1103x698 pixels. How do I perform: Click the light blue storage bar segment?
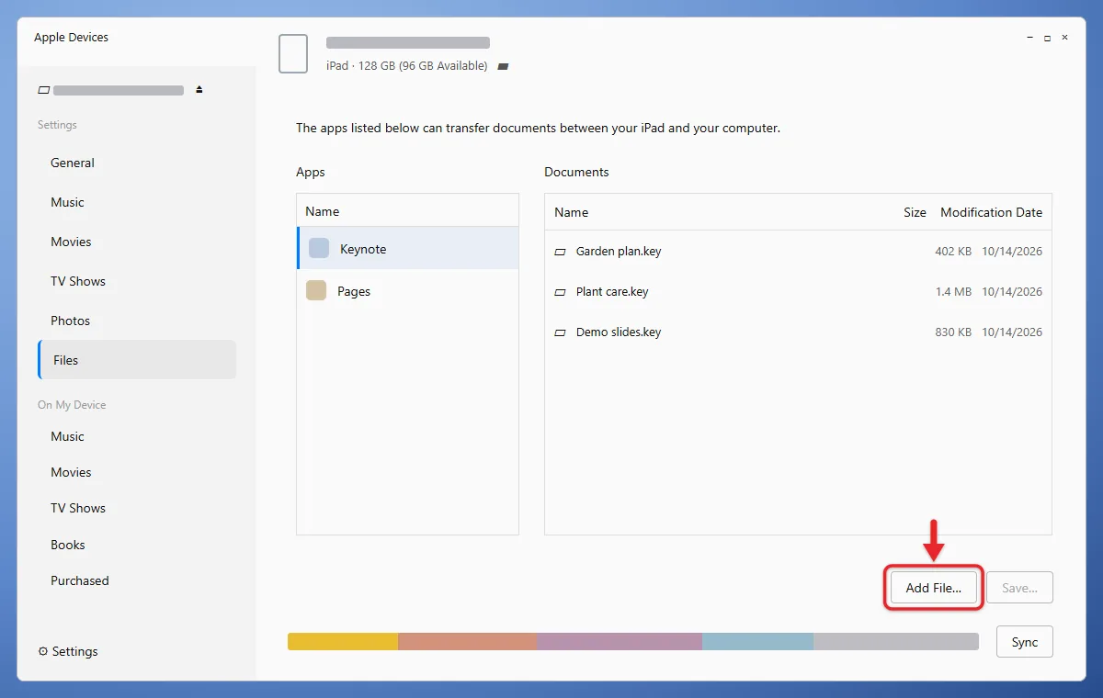pyautogui.click(x=757, y=641)
